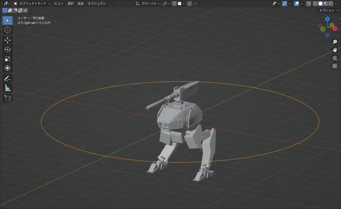Switch viewport shading to wireframe
The width and height of the screenshot is (341, 209).
(315, 4)
